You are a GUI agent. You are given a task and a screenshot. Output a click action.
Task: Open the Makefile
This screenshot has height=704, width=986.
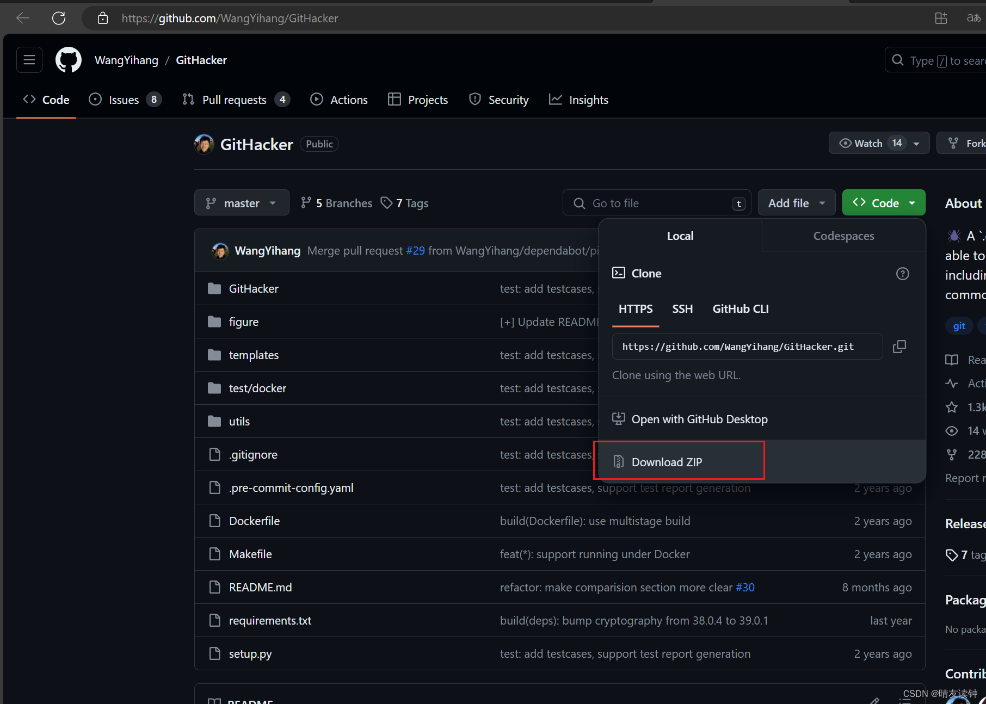tap(250, 554)
